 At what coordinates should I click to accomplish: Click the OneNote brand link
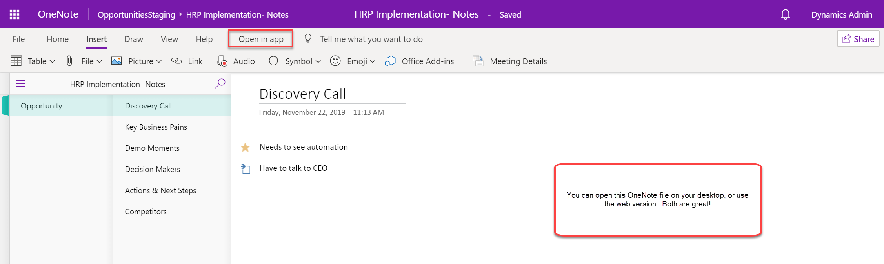58,14
